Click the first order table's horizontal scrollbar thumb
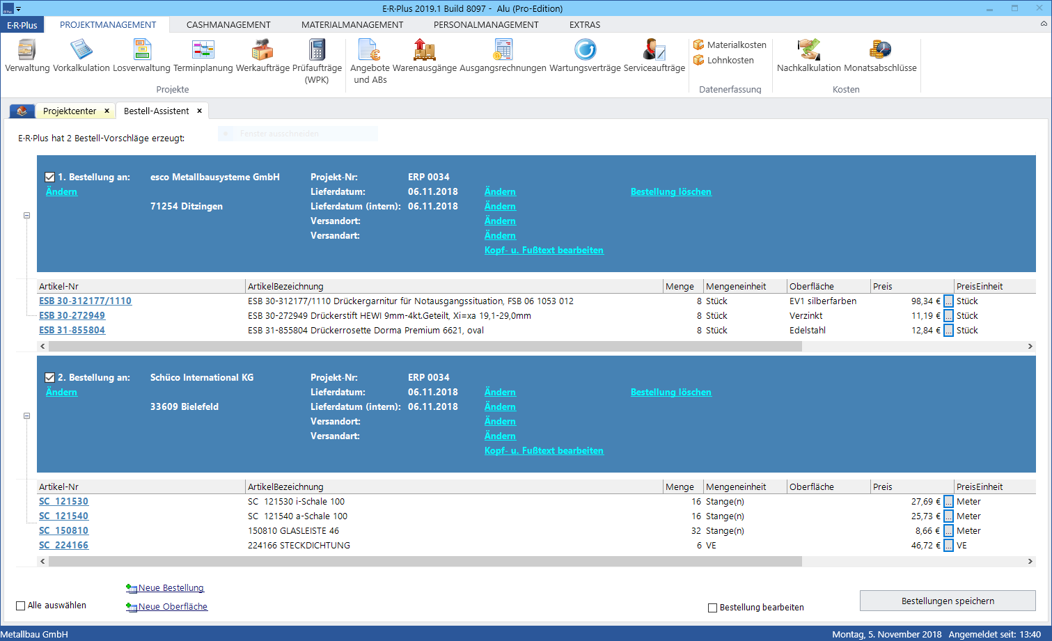 tap(425, 346)
